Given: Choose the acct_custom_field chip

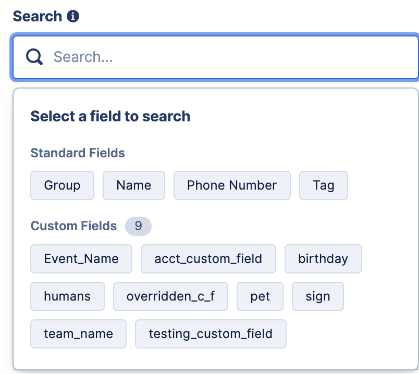Looking at the screenshot, I should 208,259.
